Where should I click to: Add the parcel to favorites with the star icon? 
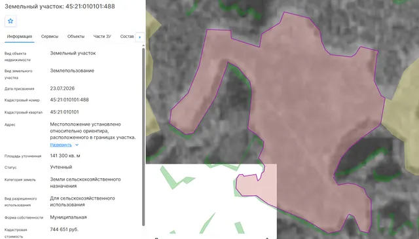click(x=10, y=21)
